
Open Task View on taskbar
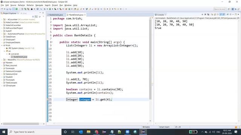pos(73,132)
